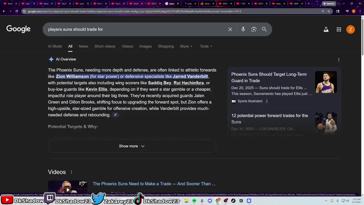Click the Google logo
The width and height of the screenshot is (364, 205).
point(18,29)
